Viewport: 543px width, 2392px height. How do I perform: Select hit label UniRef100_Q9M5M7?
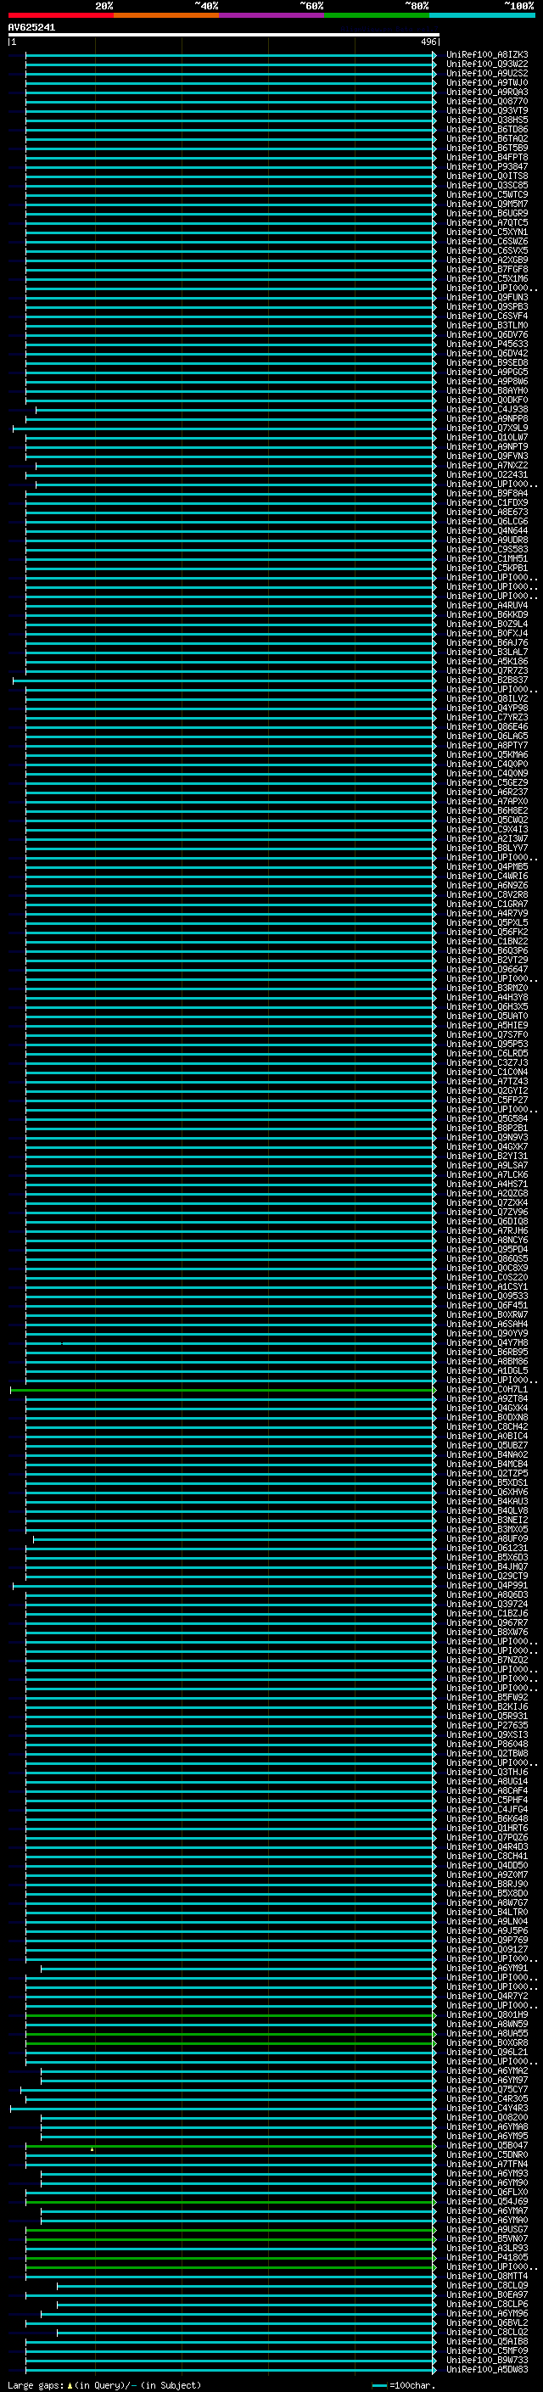coord(487,204)
